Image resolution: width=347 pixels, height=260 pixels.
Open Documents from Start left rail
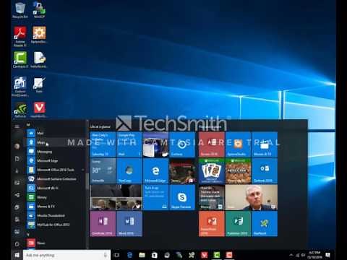click(x=17, y=159)
